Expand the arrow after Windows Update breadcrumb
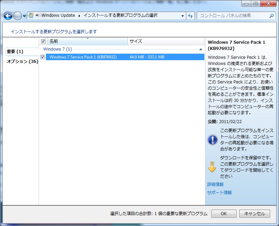Screen dimensions: 279x226 coord(79,16)
